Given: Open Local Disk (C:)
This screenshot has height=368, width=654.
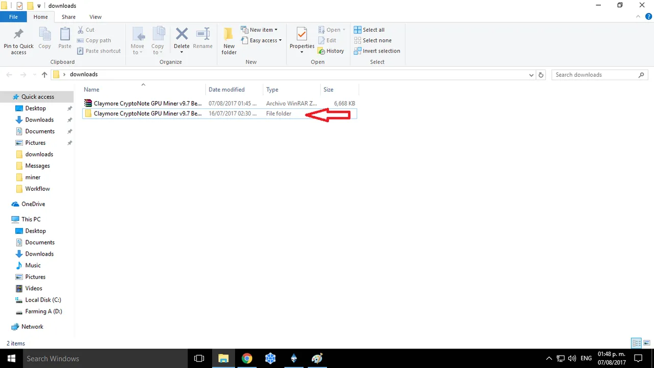Looking at the screenshot, I should (43, 300).
